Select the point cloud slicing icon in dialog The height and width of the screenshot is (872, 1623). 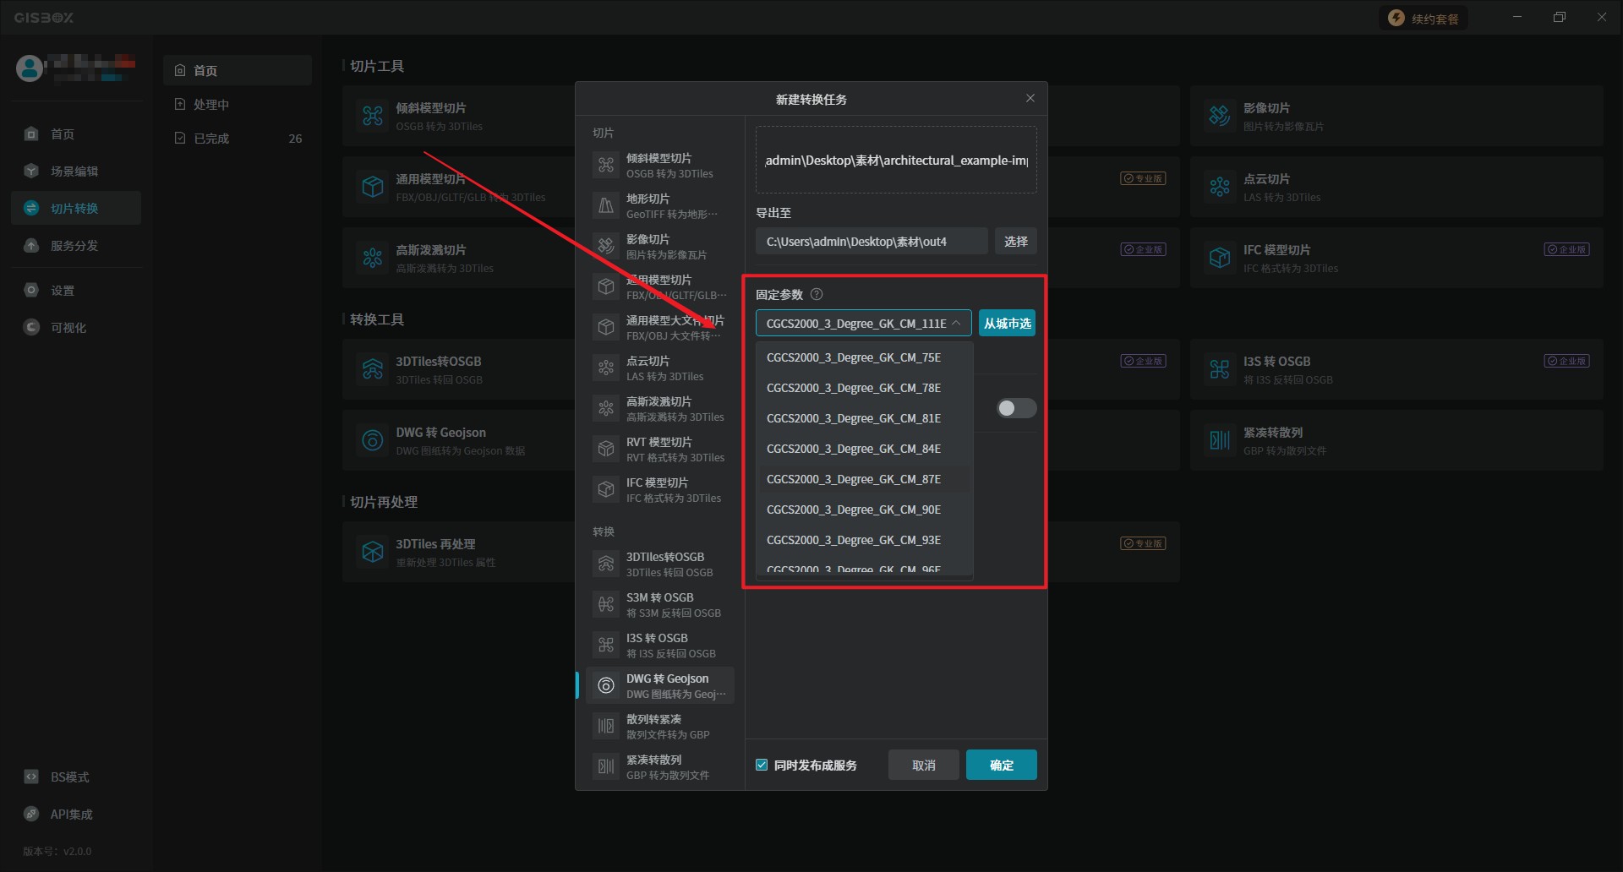click(x=606, y=368)
